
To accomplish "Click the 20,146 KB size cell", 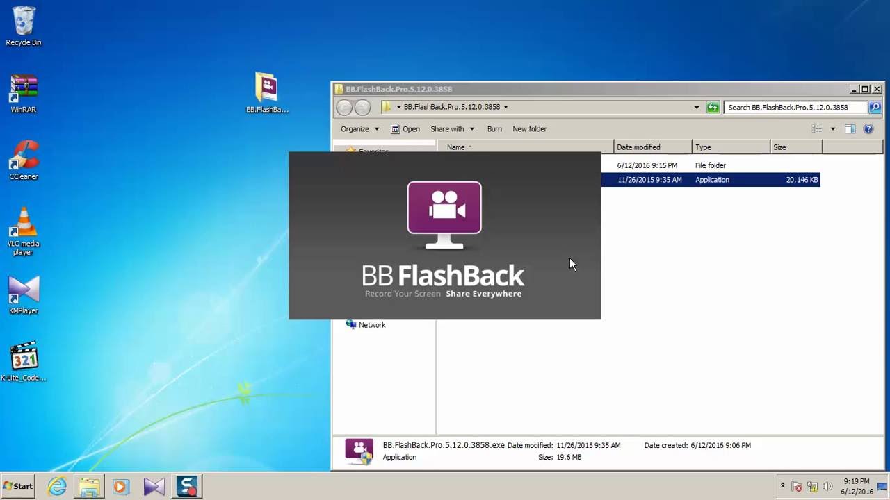I will [802, 180].
